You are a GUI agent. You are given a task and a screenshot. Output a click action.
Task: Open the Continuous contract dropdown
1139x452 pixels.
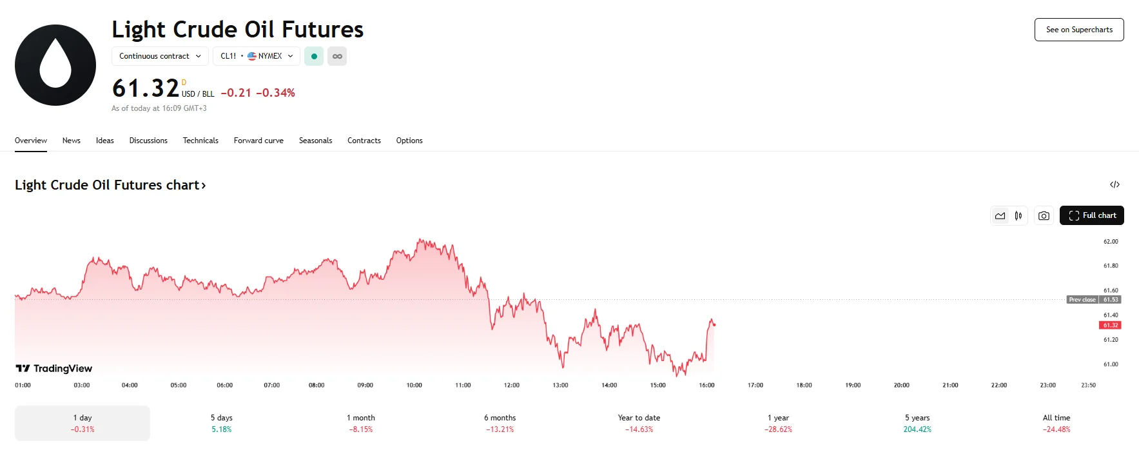[160, 56]
